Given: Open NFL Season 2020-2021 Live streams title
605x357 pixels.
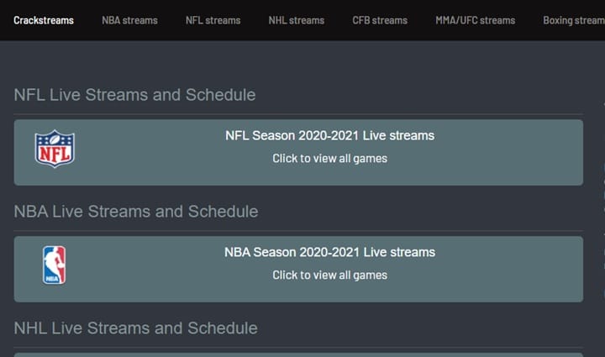Looking at the screenshot, I should pyautogui.click(x=330, y=136).
